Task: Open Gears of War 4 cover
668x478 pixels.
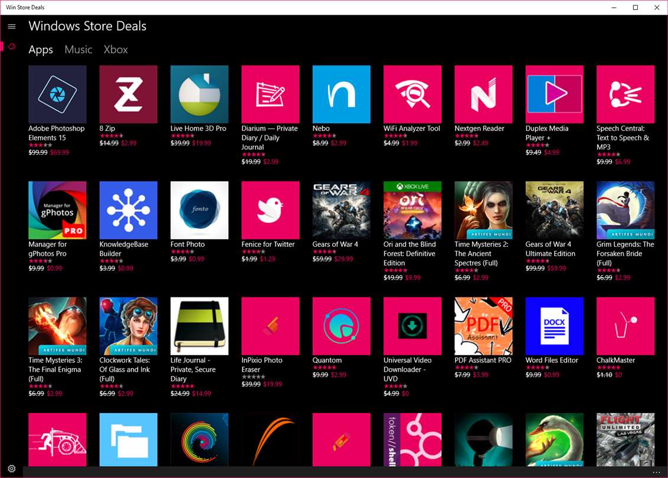Action: point(341,210)
